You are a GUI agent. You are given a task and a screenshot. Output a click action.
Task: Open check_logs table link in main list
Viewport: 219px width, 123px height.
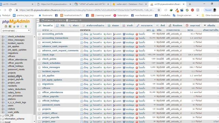click(x=48, y=55)
